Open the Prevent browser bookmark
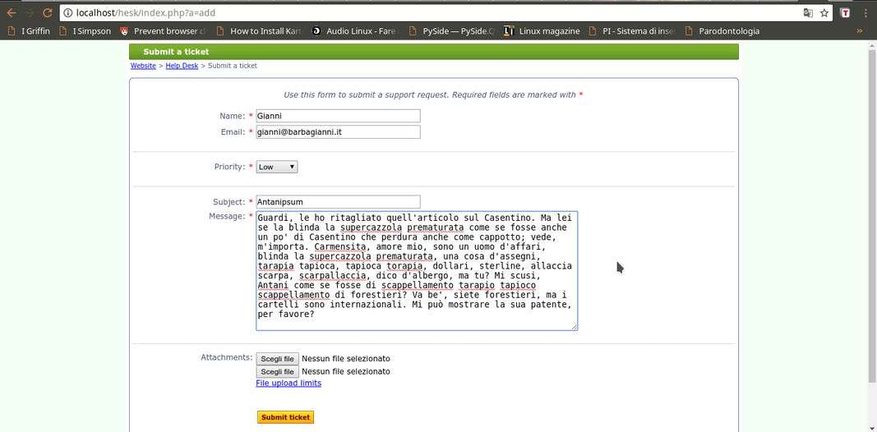Image resolution: width=877 pixels, height=432 pixels. point(164,31)
